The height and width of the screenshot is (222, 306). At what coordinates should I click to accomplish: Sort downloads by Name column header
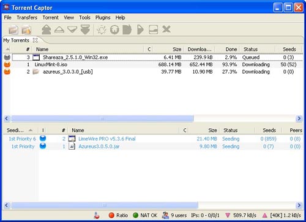89,49
